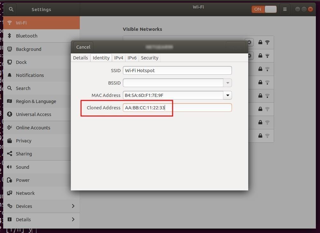
Task: Click the Cancel button
Action: pos(83,47)
